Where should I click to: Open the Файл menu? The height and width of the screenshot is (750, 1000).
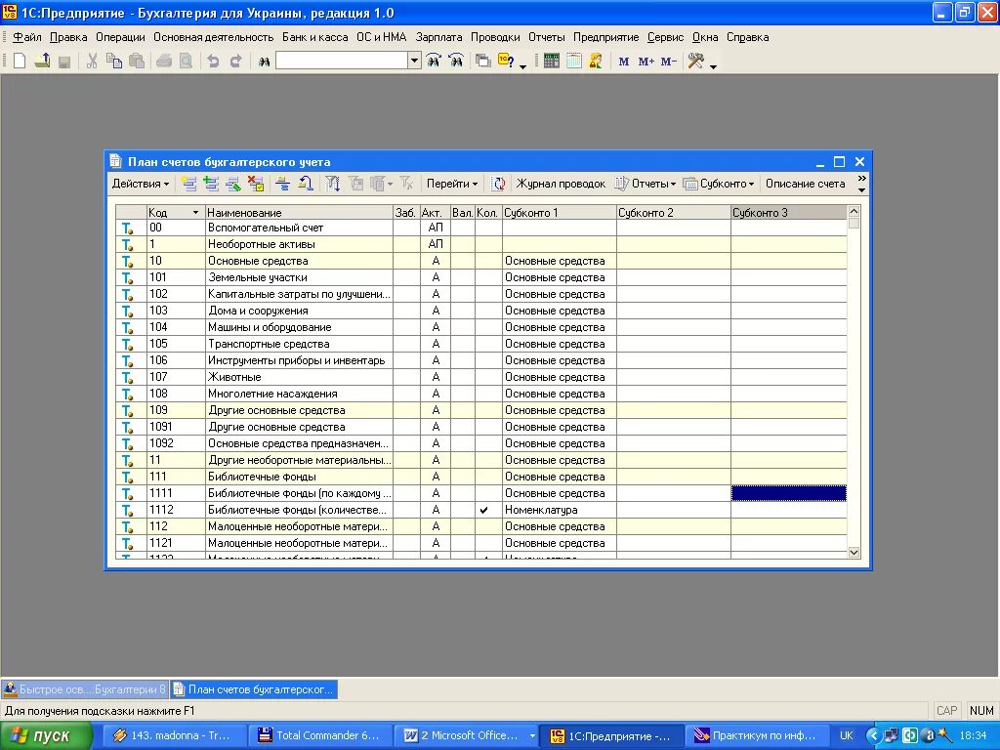[x=26, y=37]
